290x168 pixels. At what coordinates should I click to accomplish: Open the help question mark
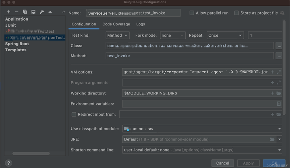(8, 163)
